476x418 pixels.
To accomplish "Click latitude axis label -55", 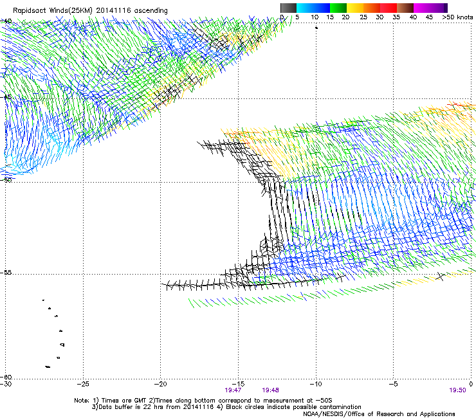I will (x=6, y=273).
